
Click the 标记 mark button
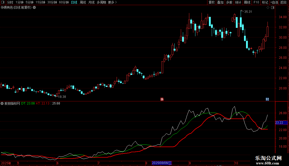click(265, 2)
